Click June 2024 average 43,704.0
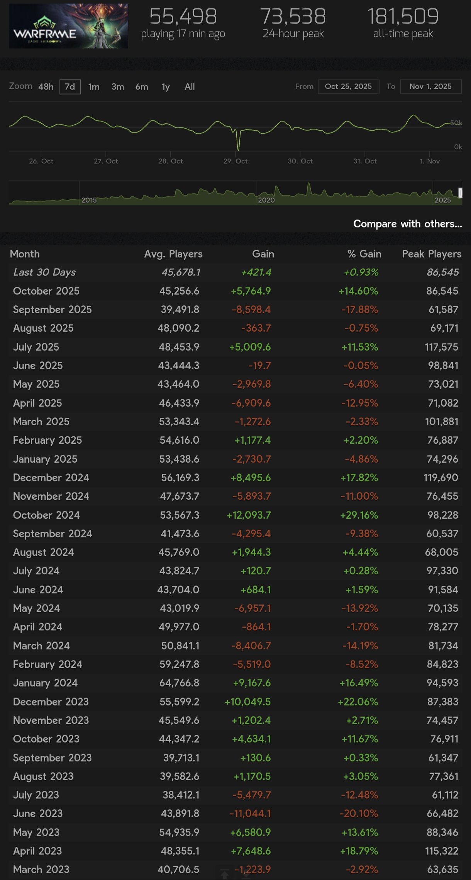 coord(178,590)
